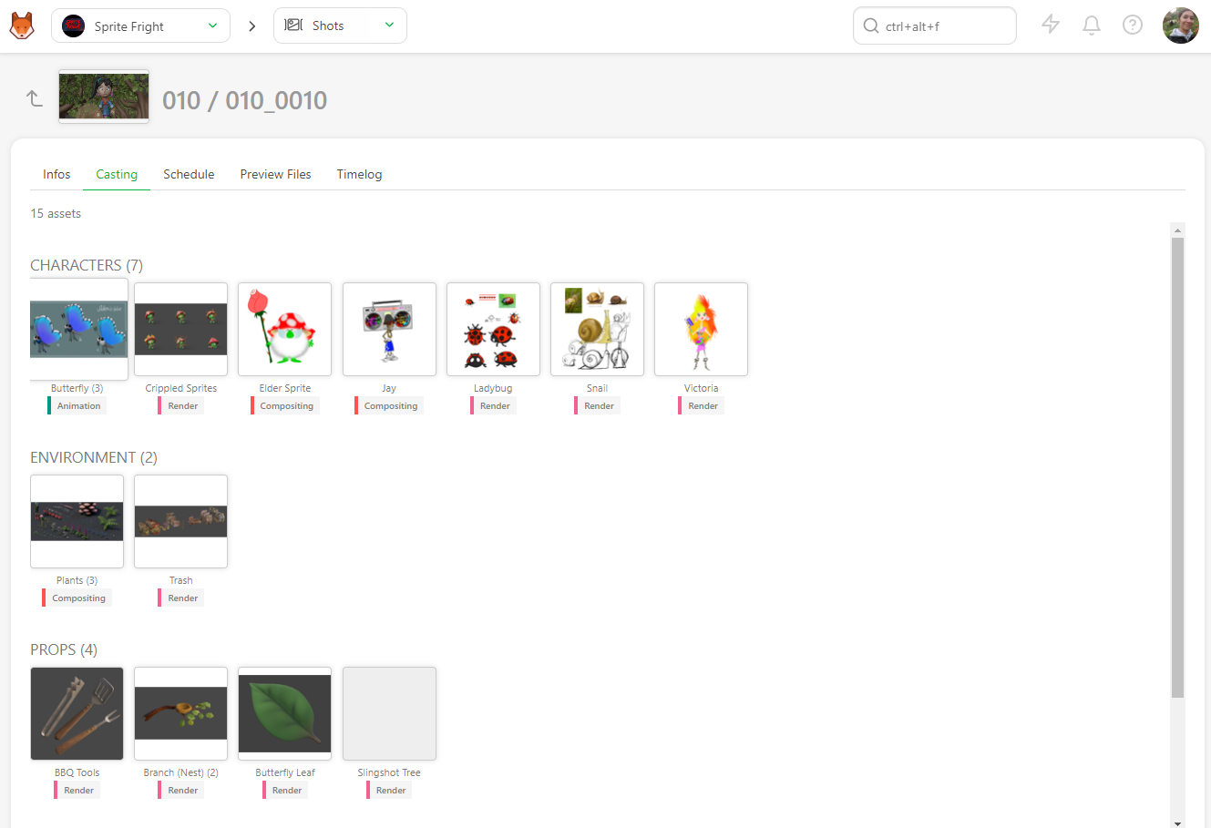
Task: Open the Sprite Fright production dropdown
Action: click(140, 26)
